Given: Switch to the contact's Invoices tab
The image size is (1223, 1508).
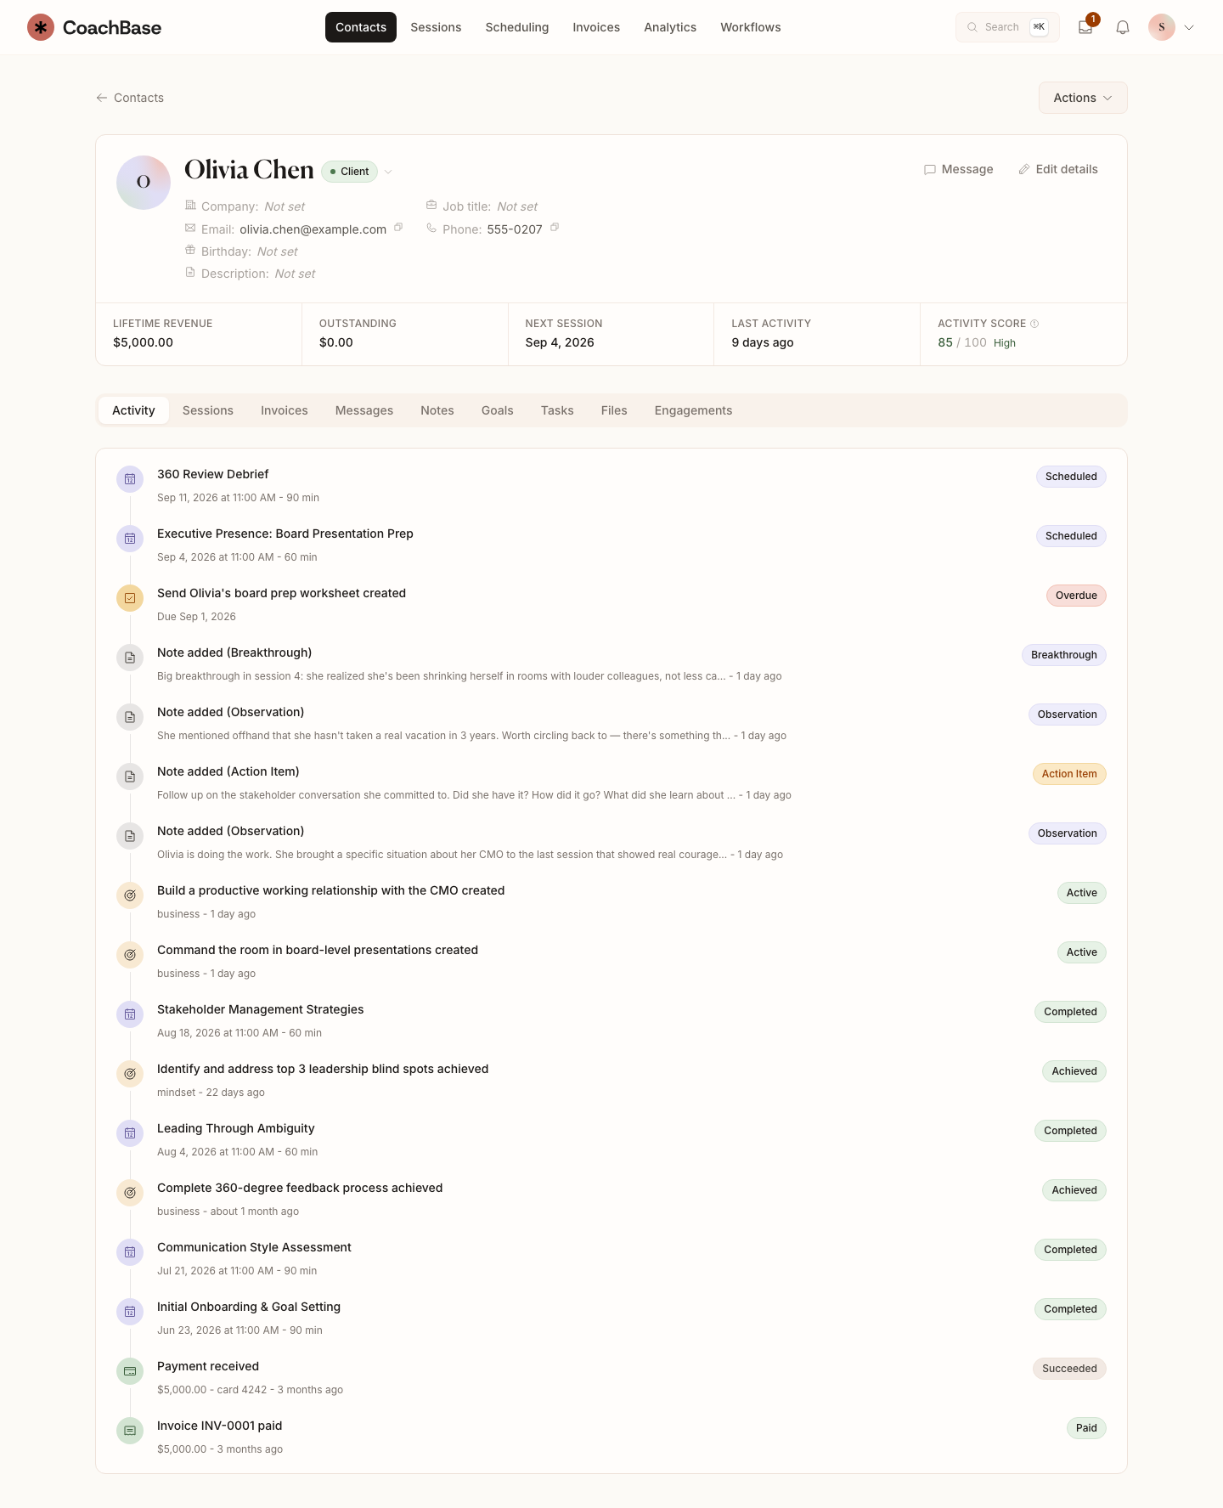Looking at the screenshot, I should point(285,410).
